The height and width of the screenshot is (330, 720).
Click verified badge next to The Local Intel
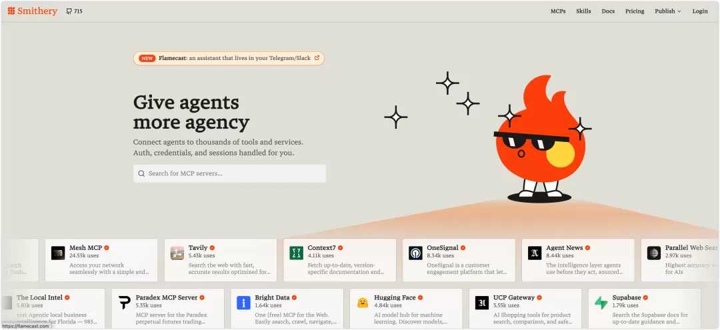click(x=67, y=298)
